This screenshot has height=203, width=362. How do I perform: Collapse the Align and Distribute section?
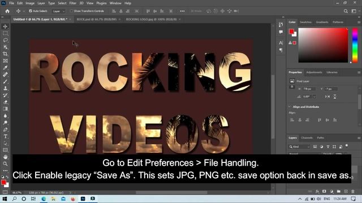tap(290, 107)
